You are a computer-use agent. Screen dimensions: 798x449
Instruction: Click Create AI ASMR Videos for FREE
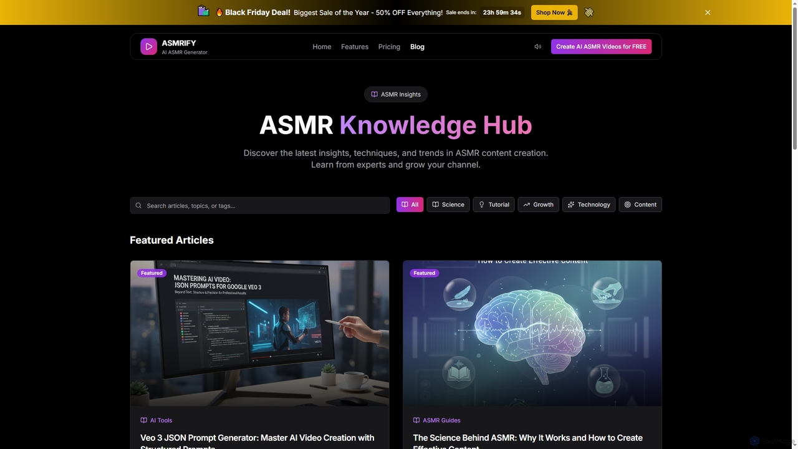coord(601,47)
